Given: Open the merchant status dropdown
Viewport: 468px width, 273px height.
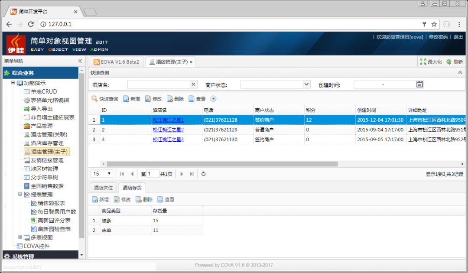Looking at the screenshot, I should tap(307, 84).
